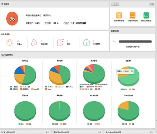Viewport: 157px width, 134px height.
Task: Click the red warning triangle icon
Action: tap(34, 42)
